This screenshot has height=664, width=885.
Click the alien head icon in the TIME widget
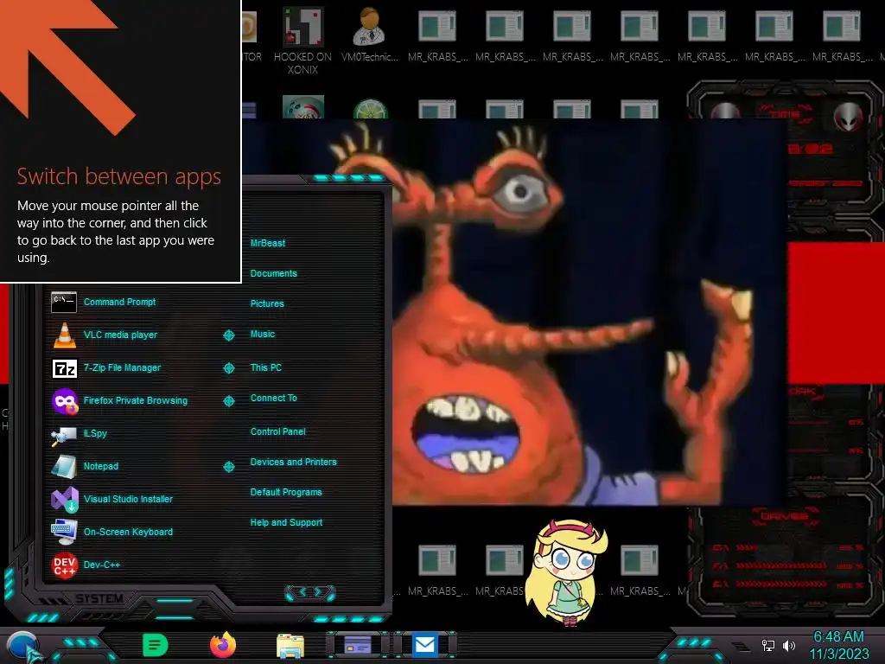pyautogui.click(x=849, y=117)
